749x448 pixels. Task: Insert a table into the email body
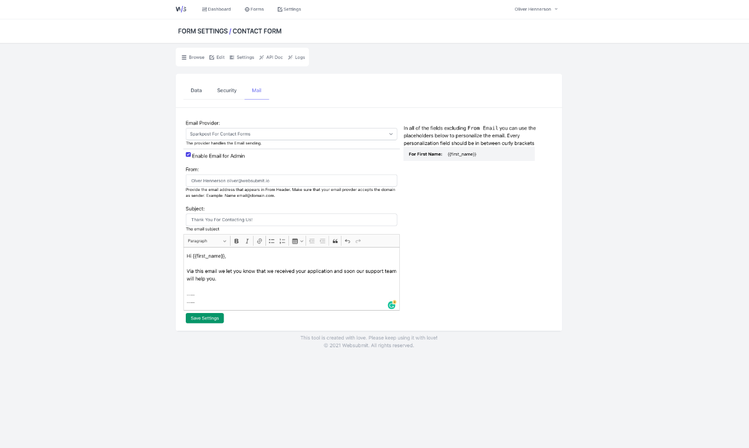coord(295,241)
